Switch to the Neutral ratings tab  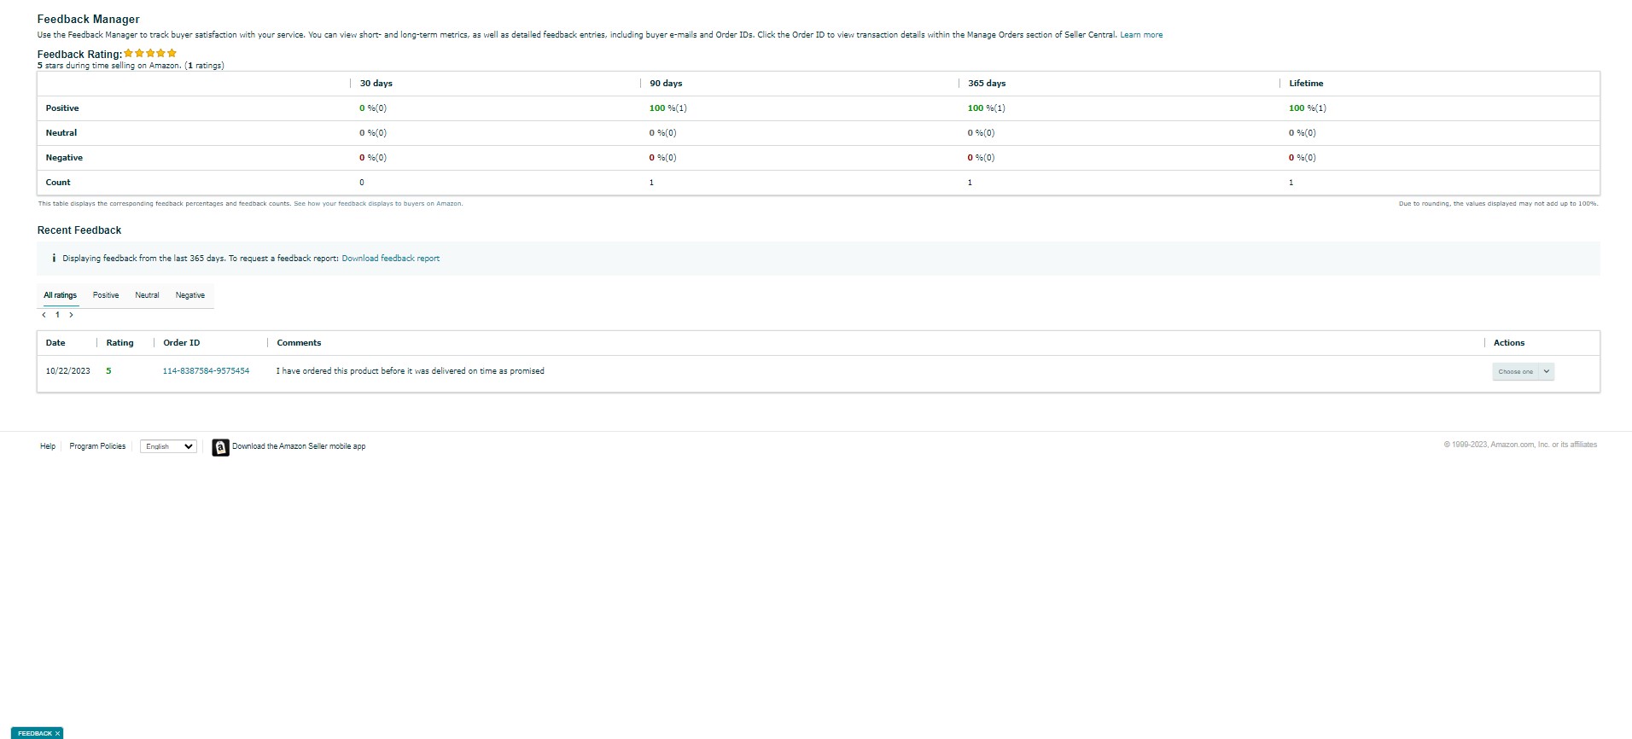[x=147, y=295]
